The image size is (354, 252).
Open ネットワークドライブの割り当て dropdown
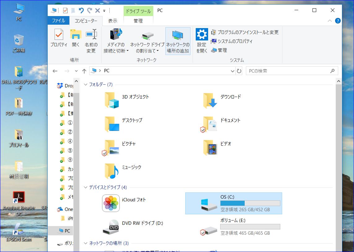coord(147,41)
